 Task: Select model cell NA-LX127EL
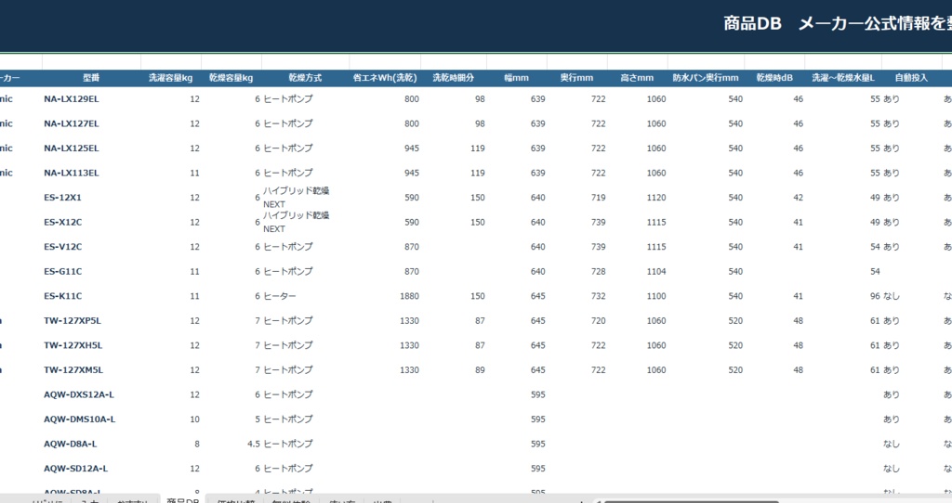pos(71,123)
